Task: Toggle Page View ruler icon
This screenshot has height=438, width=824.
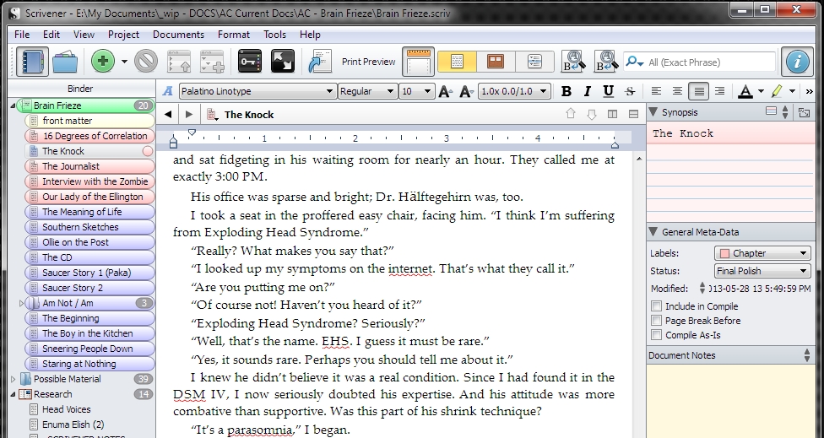Action: coord(418,62)
